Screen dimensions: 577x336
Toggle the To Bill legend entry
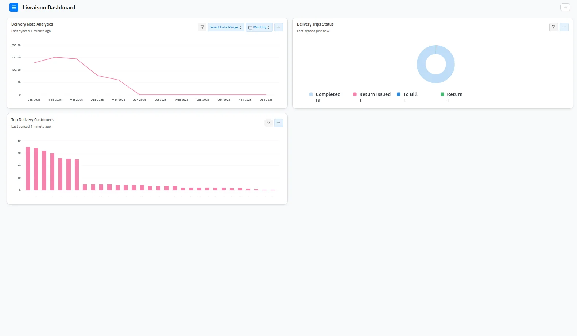[x=407, y=94]
